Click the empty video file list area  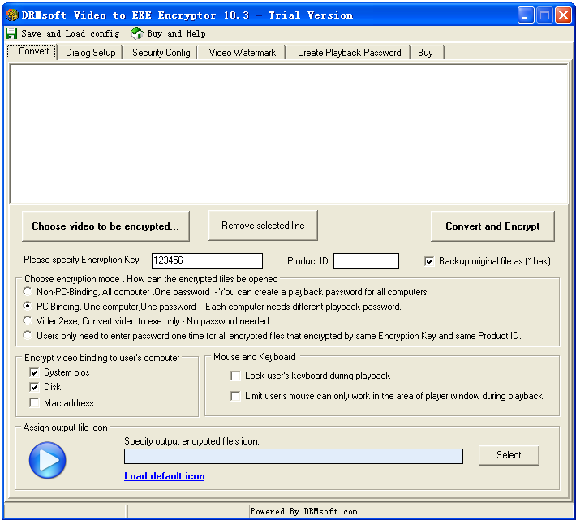(289, 134)
